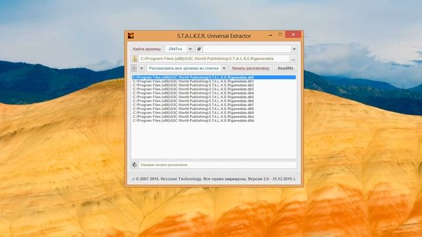Click the spinner icon next to status text
This screenshot has width=422, height=237.
(135, 165)
